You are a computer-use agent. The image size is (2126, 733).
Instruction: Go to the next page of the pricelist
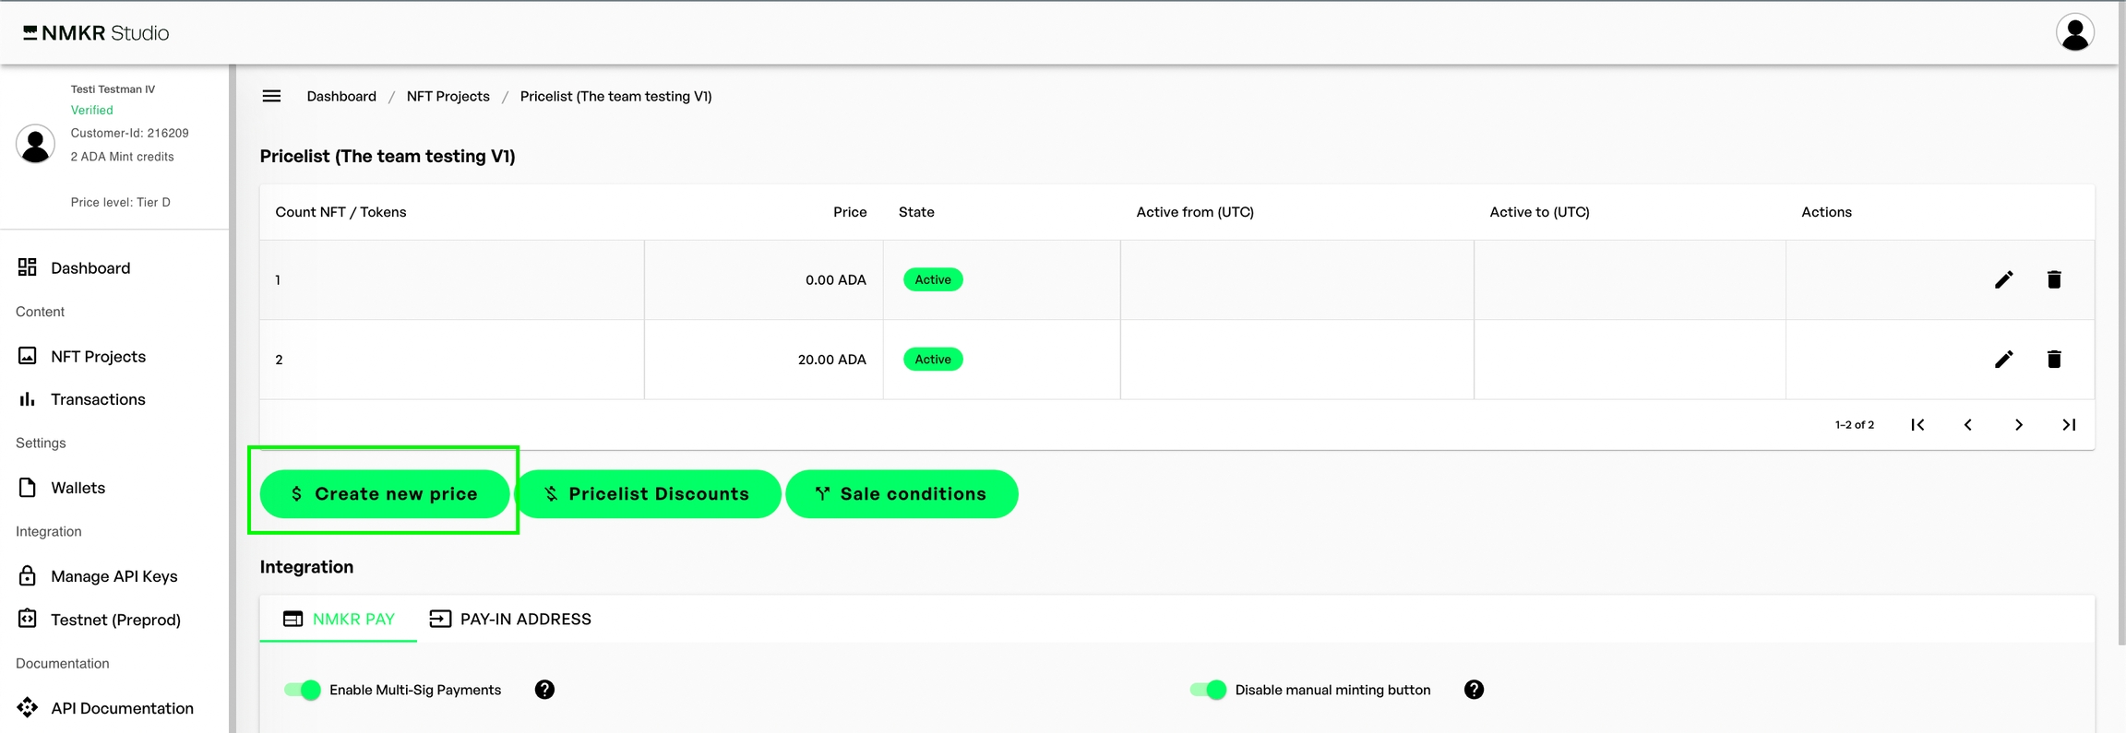click(2018, 425)
